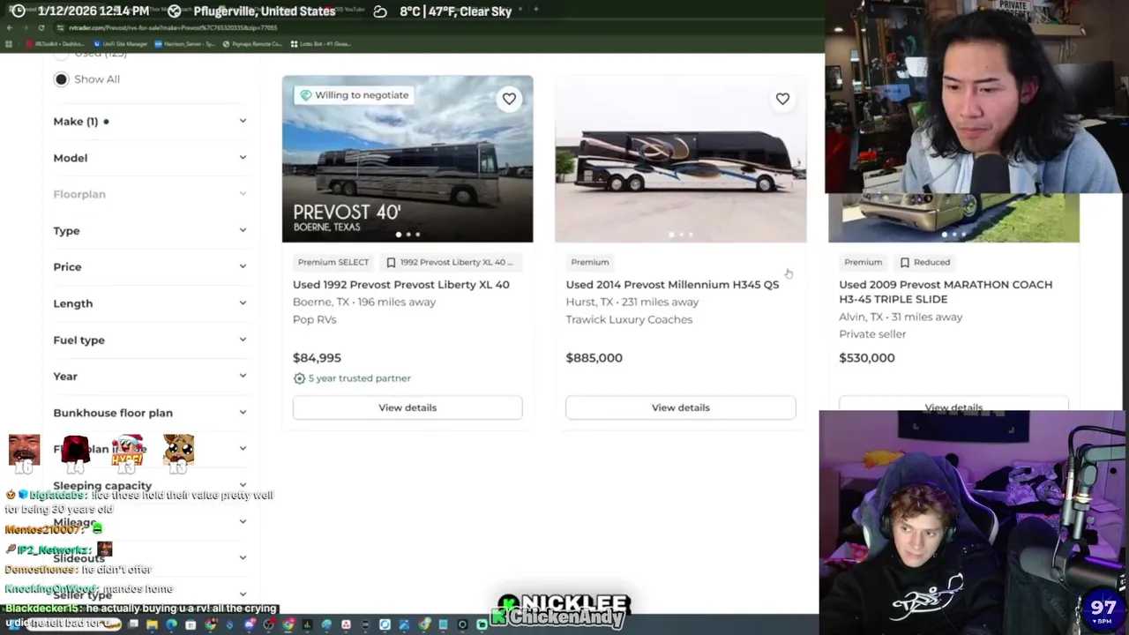View details for the $84,995 Prevost Liberty
The height and width of the screenshot is (635, 1129).
point(407,407)
